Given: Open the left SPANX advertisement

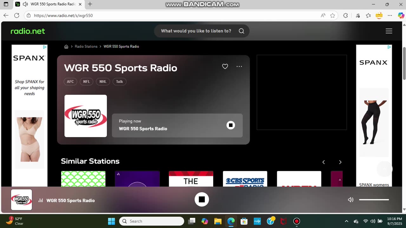Looking at the screenshot, I should pyautogui.click(x=29, y=116).
